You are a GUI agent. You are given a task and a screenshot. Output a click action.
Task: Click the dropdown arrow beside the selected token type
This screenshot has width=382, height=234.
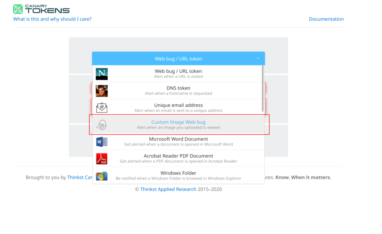pos(258,58)
